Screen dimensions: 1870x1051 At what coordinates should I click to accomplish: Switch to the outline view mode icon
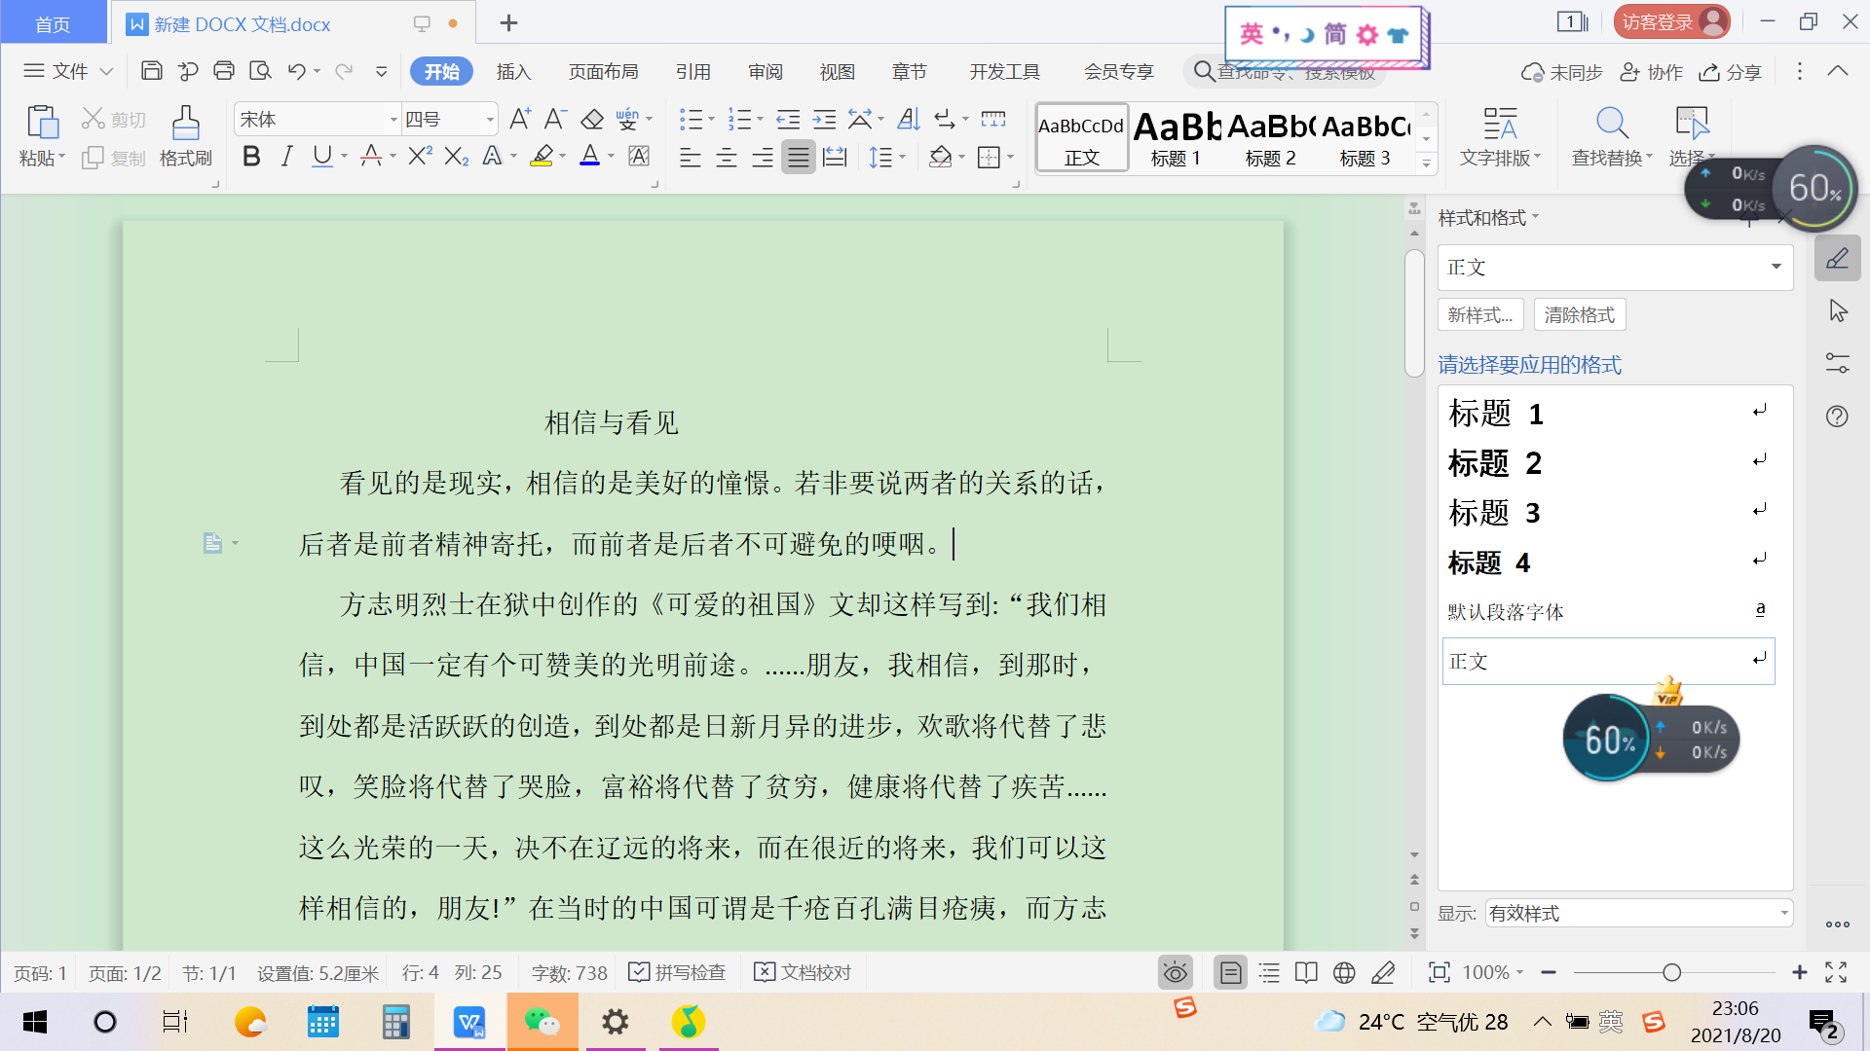coord(1269,972)
